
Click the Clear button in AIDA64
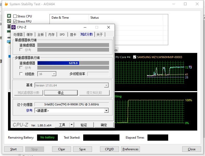61,149
